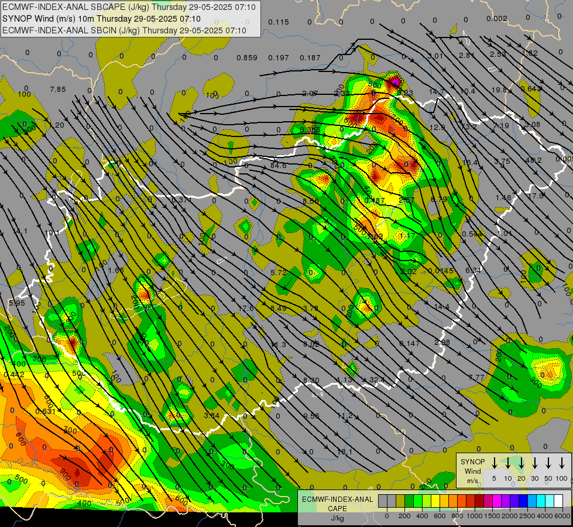Select the bright green CAPE legend swatch
The image size is (573, 527).
tap(418, 501)
